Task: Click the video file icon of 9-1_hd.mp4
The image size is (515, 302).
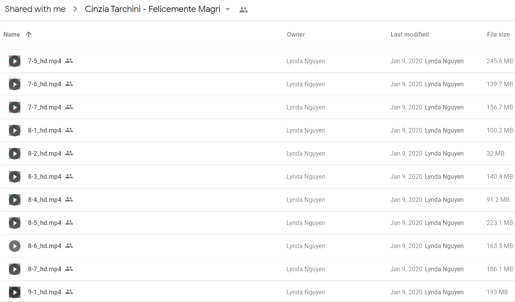Action: pyautogui.click(x=15, y=292)
